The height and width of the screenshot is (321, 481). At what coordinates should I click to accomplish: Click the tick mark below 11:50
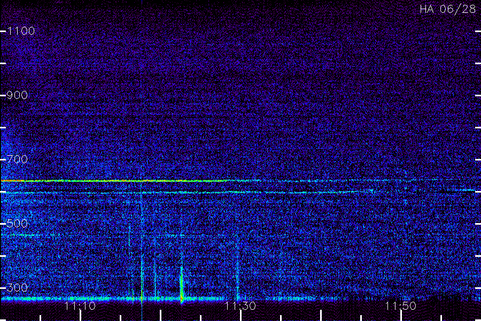(x=401, y=316)
